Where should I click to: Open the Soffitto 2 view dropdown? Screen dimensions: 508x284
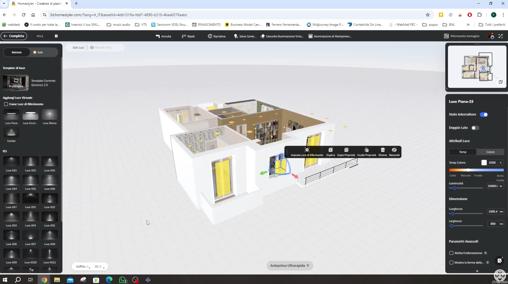pyautogui.click(x=83, y=266)
